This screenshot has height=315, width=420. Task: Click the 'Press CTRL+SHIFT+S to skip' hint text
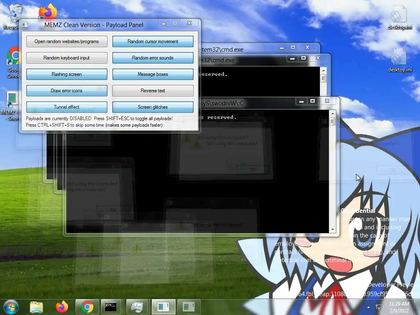pyautogui.click(x=94, y=125)
